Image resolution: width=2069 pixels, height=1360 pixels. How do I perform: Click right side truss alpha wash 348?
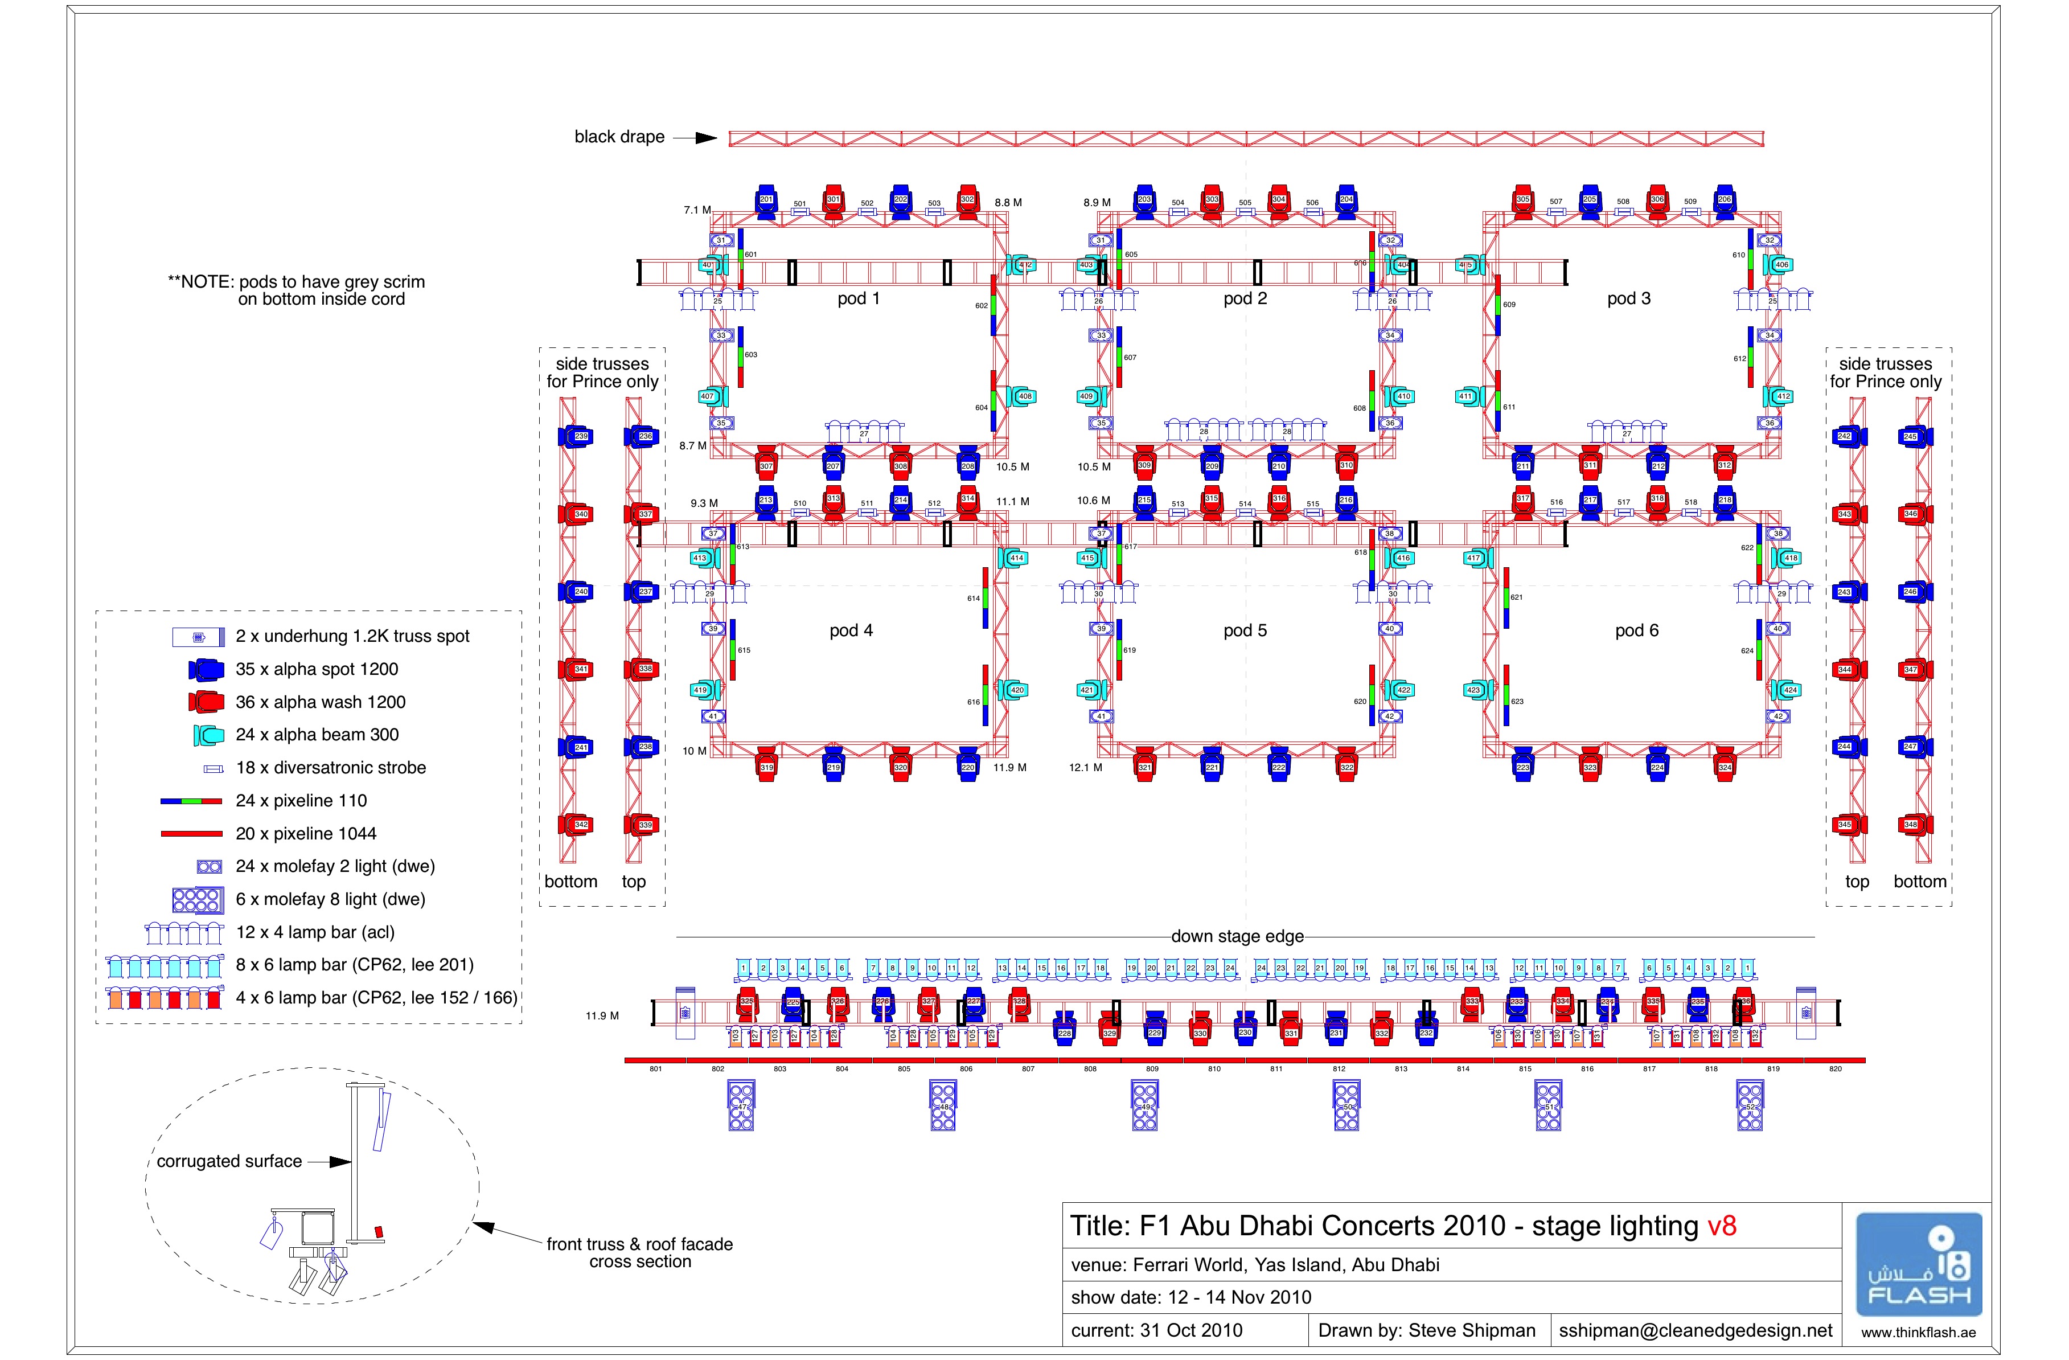point(1915,825)
